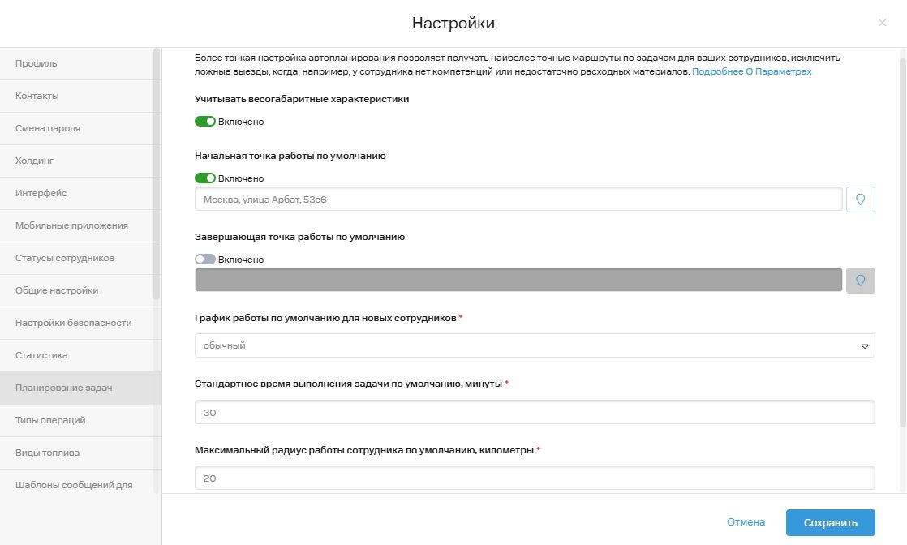This screenshot has height=545, width=907.
Task: Click map pin icon beside starting point address
Action: point(860,200)
